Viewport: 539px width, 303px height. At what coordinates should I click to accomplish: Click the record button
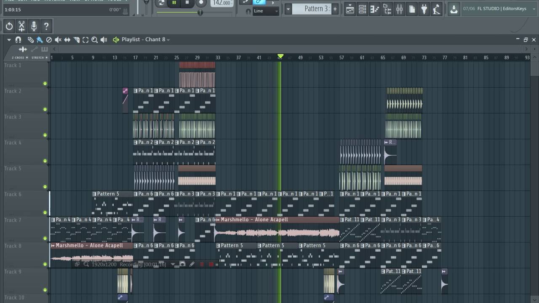tap(201, 3)
